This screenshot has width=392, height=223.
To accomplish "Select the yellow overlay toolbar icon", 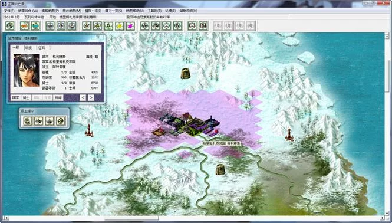I will (120, 26).
